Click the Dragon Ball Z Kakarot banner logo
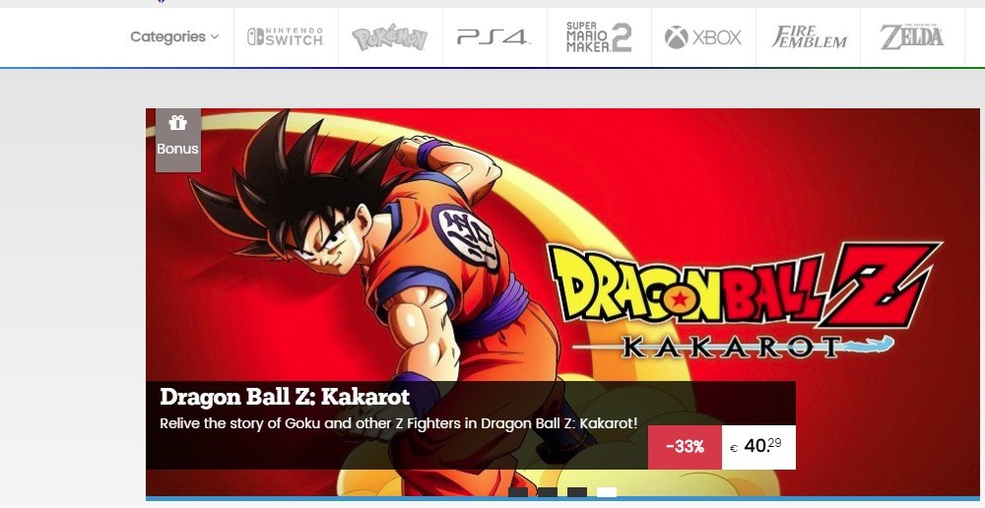The image size is (985, 508). (745, 301)
